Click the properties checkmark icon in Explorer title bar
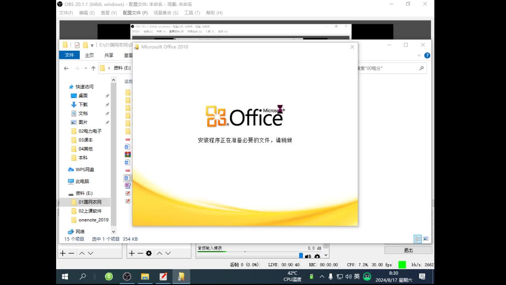Viewport: 506px width, 285px height. tap(77, 45)
